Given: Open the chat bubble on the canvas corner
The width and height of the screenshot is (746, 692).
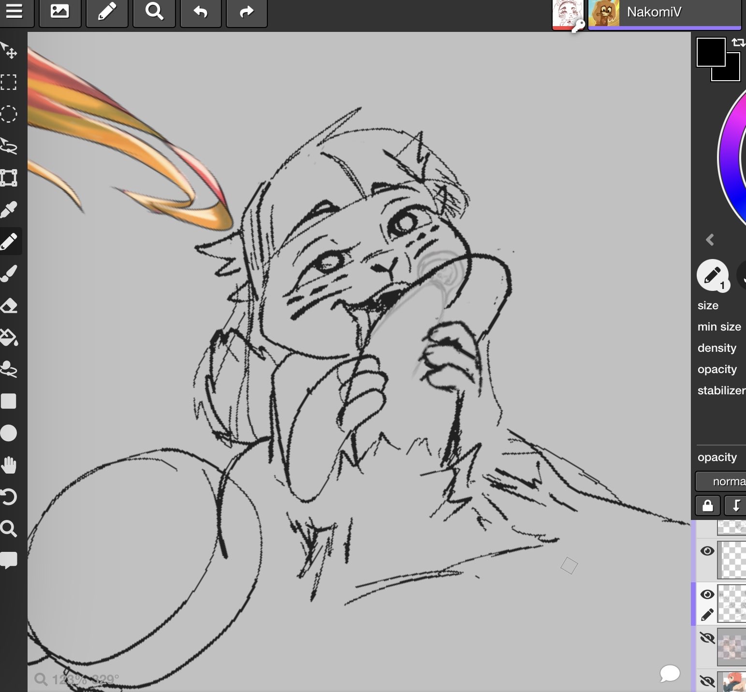Looking at the screenshot, I should (670, 673).
